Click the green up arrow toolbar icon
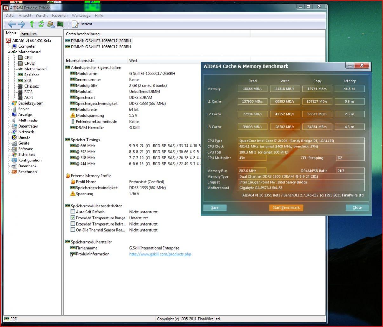 pyautogui.click(x=32, y=24)
